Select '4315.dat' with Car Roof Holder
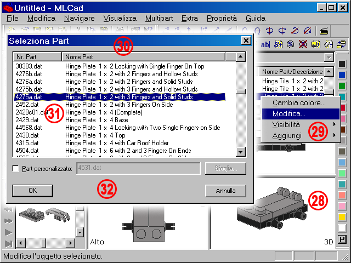Viewport: 351px width, 263px height. (x=120, y=143)
